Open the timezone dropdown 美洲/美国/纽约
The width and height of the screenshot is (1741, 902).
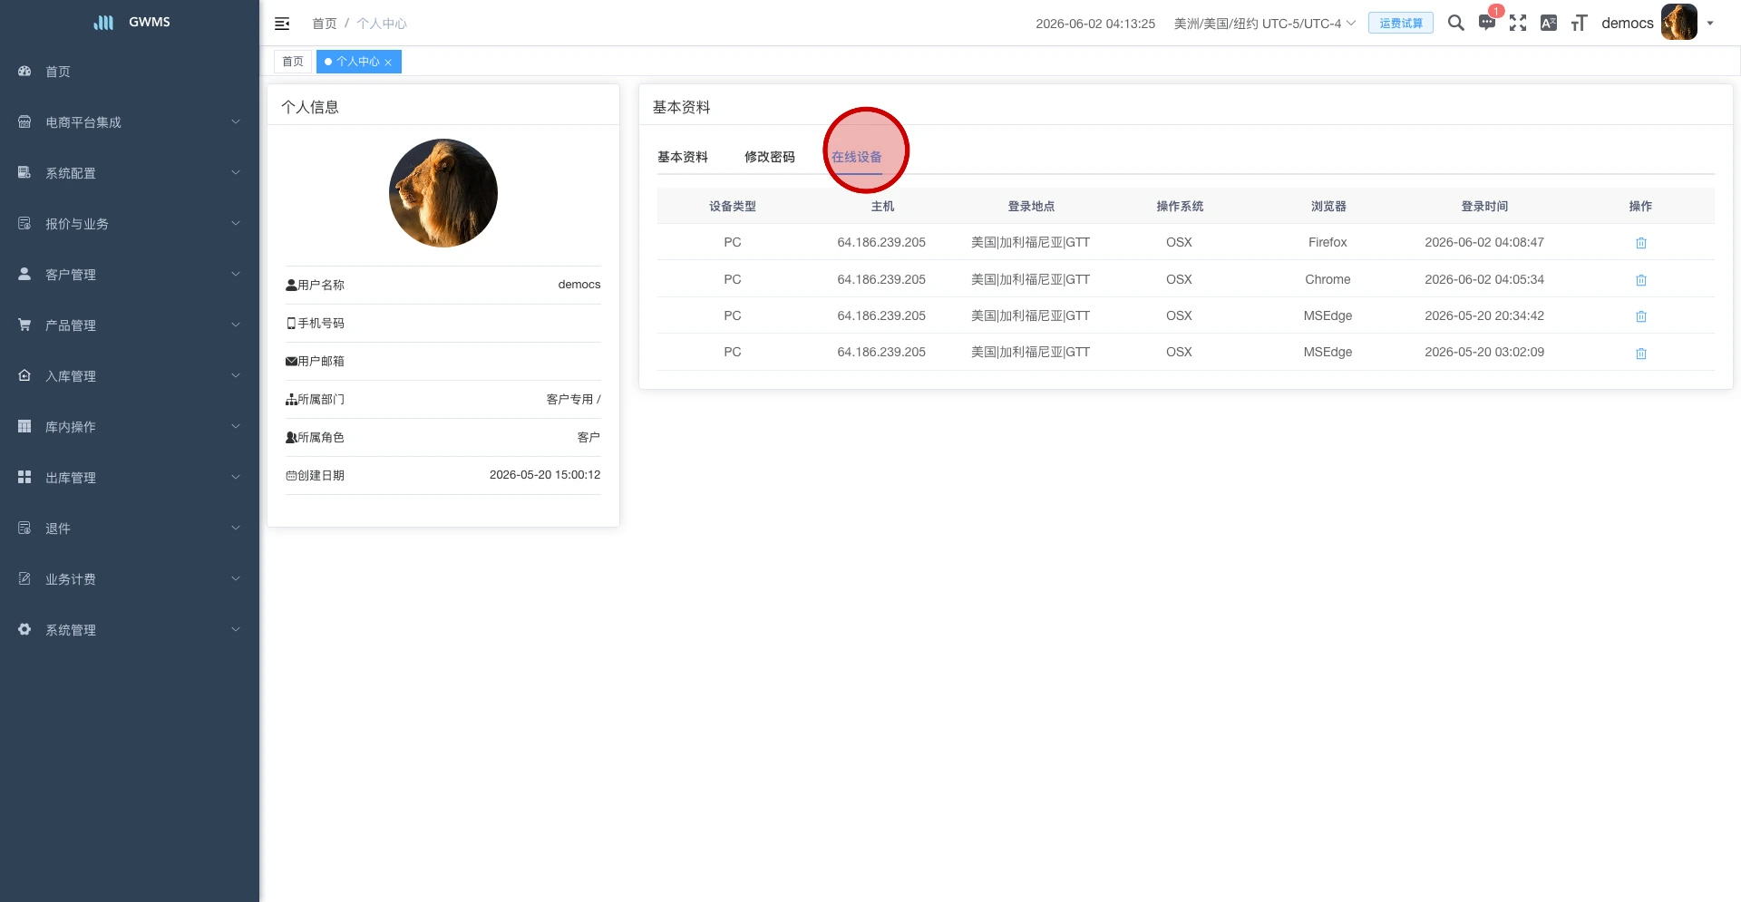coord(1264,24)
